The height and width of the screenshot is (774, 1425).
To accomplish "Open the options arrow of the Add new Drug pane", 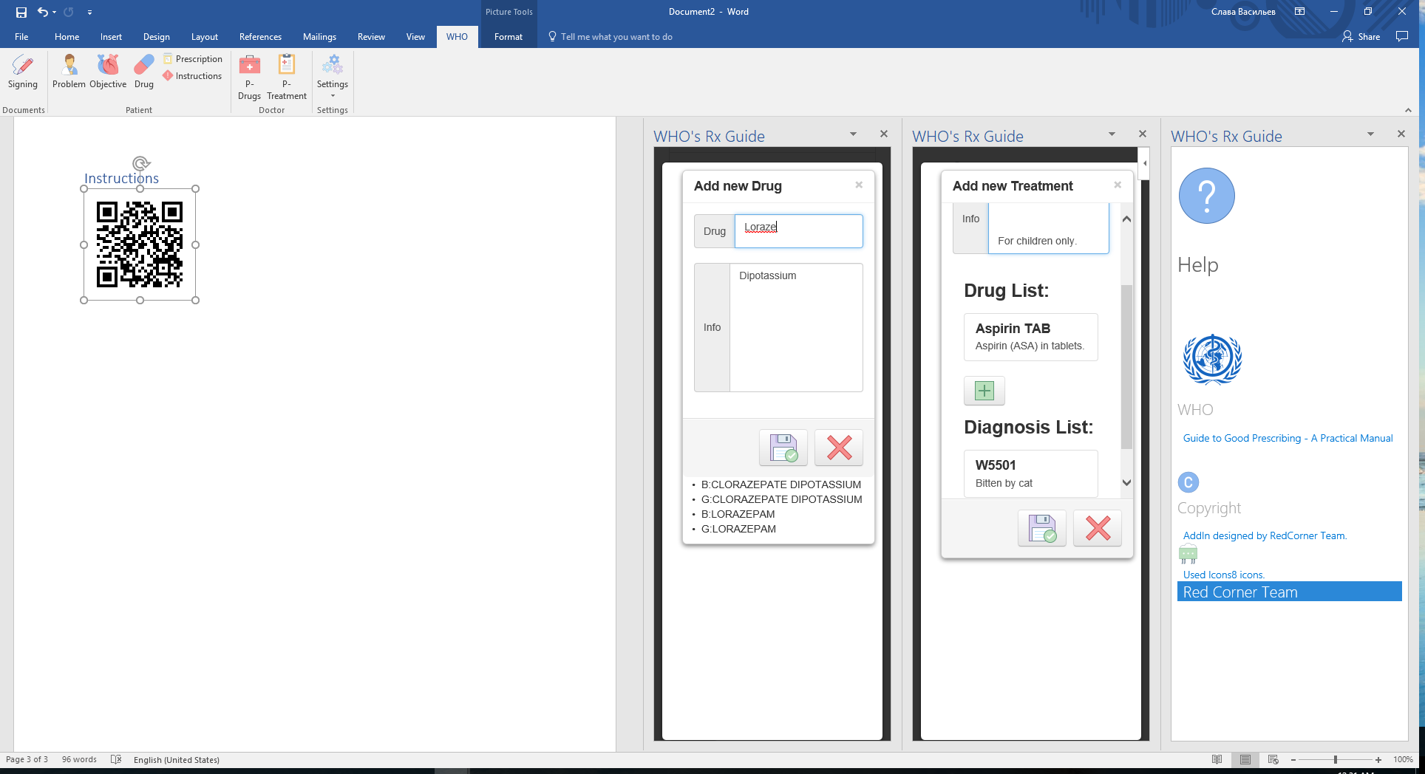I will [853, 134].
